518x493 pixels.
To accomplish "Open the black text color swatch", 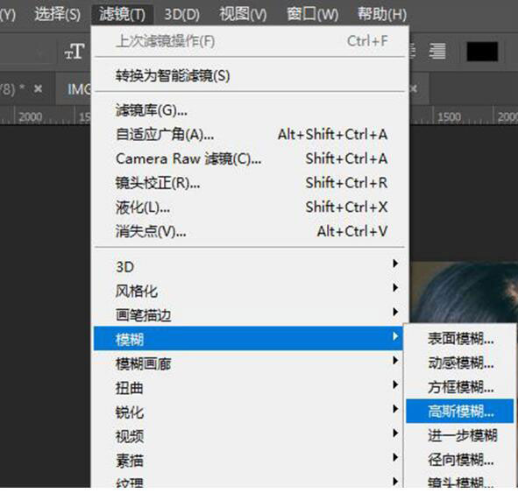I will click(482, 52).
